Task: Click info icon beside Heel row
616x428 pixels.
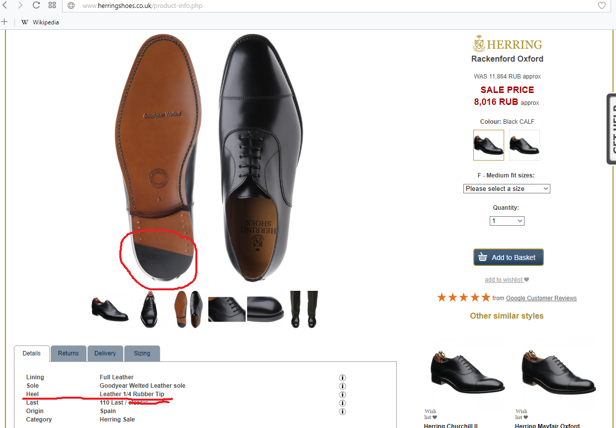Action: (x=342, y=395)
